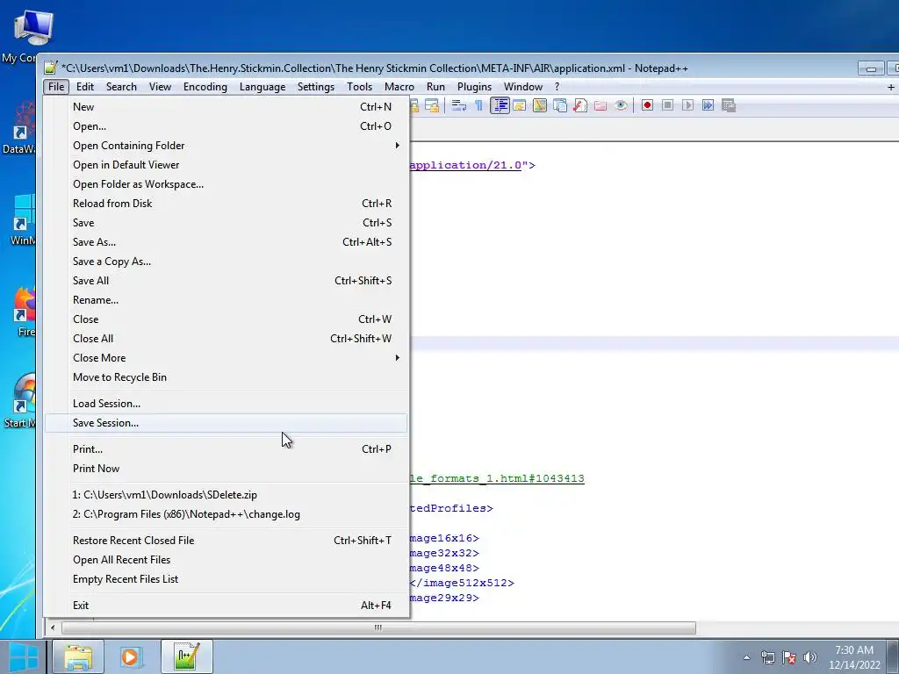Click the Stop Recording macro icon

[x=667, y=105]
